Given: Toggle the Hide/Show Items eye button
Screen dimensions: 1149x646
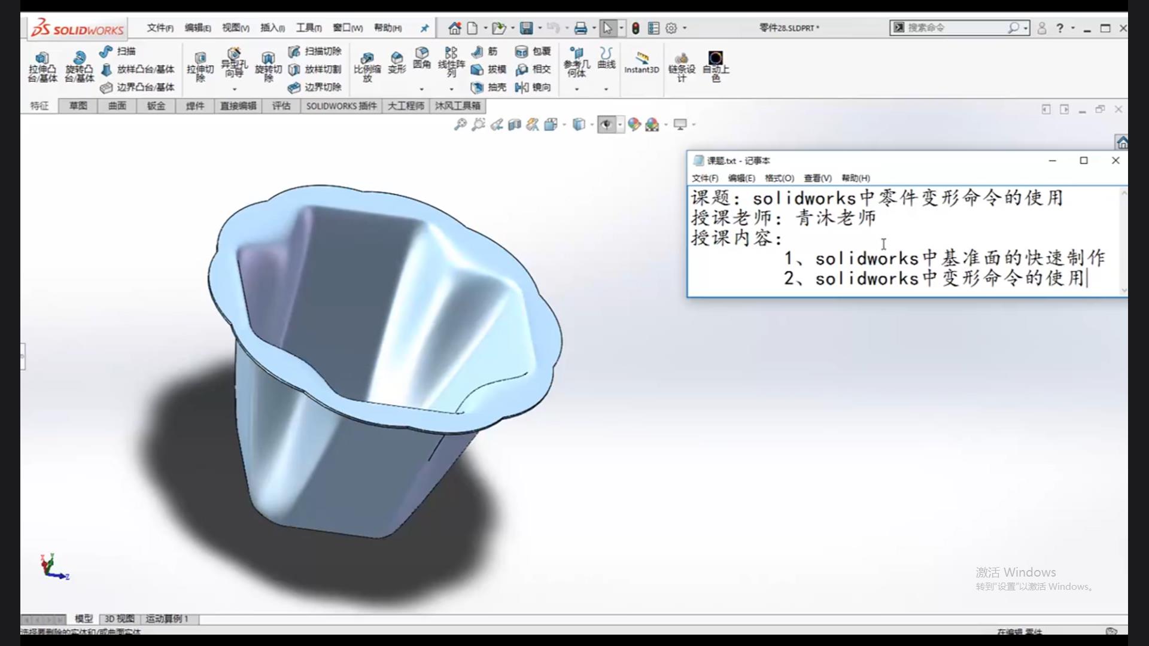Looking at the screenshot, I should (607, 124).
